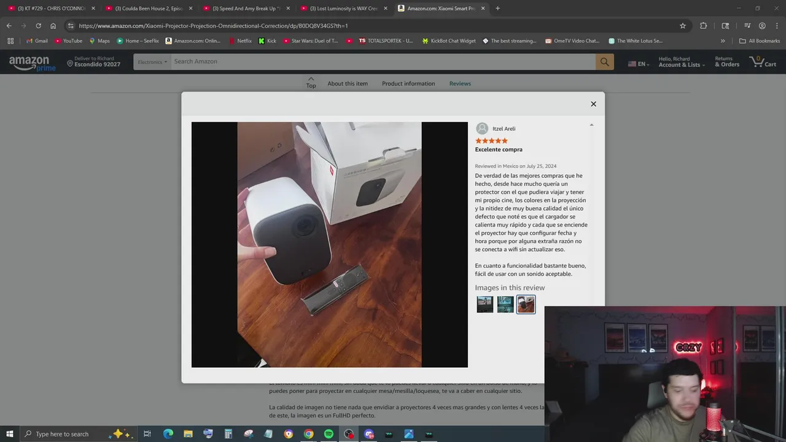Open the Home – SeeFlix bookmark

(138, 41)
